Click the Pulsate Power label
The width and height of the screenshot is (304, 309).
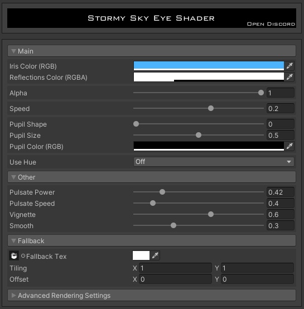pos(32,192)
